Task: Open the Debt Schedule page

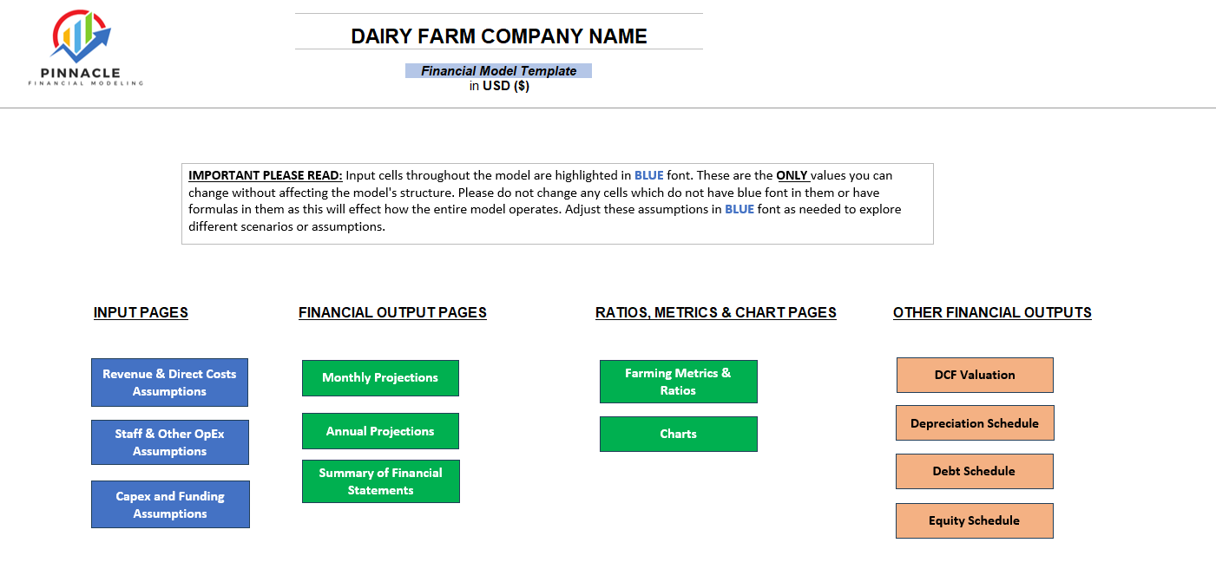Action: pos(974,471)
